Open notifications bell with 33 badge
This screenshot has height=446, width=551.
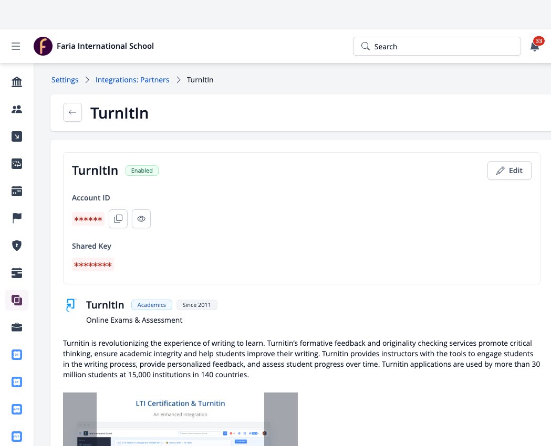point(535,46)
